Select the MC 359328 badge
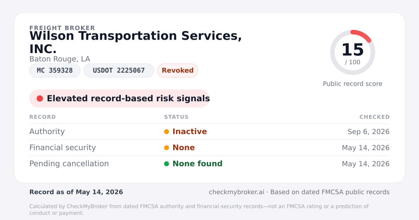The width and height of the screenshot is (419, 220). [55, 71]
